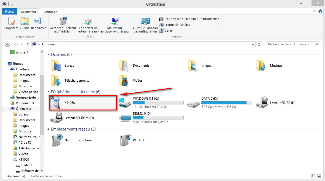
Task: Click Gérer in the Système group
Action: point(166,31)
